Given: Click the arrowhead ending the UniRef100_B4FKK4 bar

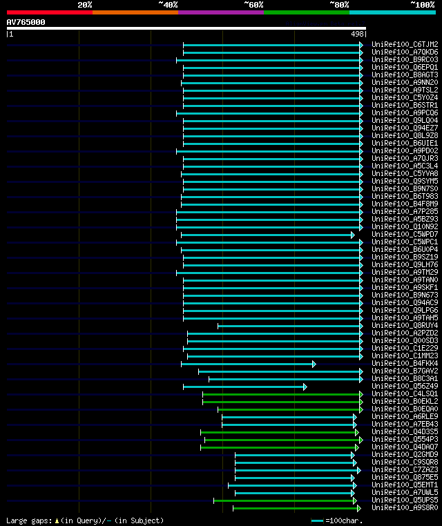Looking at the screenshot, I should [314, 364].
